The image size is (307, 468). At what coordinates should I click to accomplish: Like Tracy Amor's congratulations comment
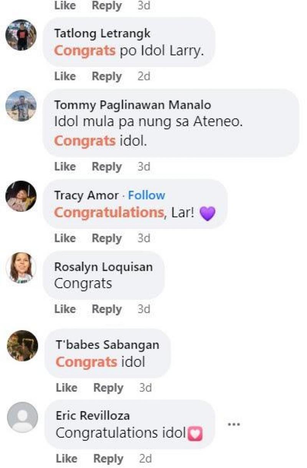pos(65,238)
